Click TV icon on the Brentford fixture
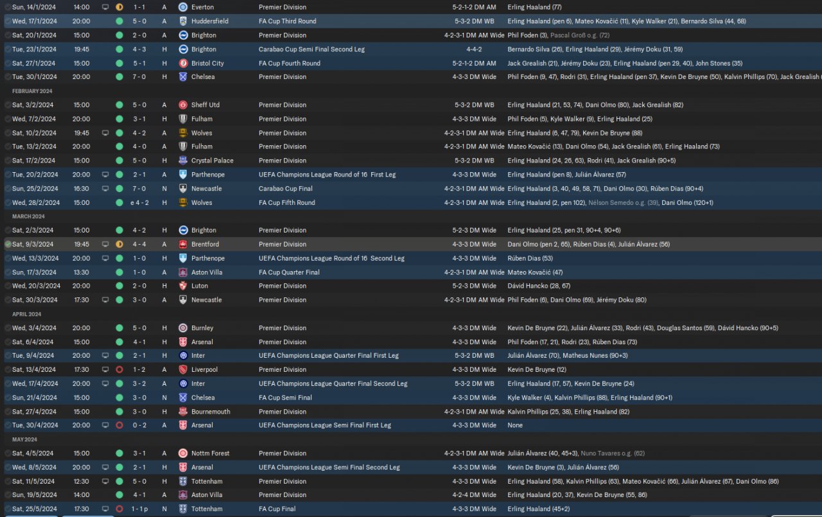822x517 pixels. click(x=105, y=244)
